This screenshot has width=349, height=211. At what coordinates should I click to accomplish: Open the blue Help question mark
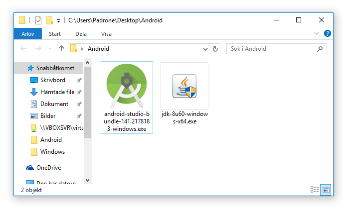tap(327, 33)
